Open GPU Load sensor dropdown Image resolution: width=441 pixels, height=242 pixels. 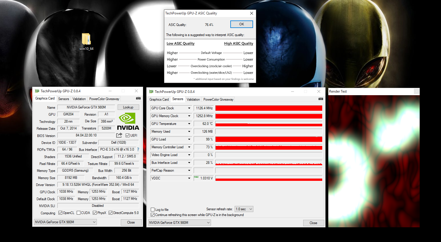point(189,139)
